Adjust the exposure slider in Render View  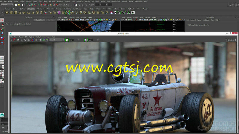(79, 40)
